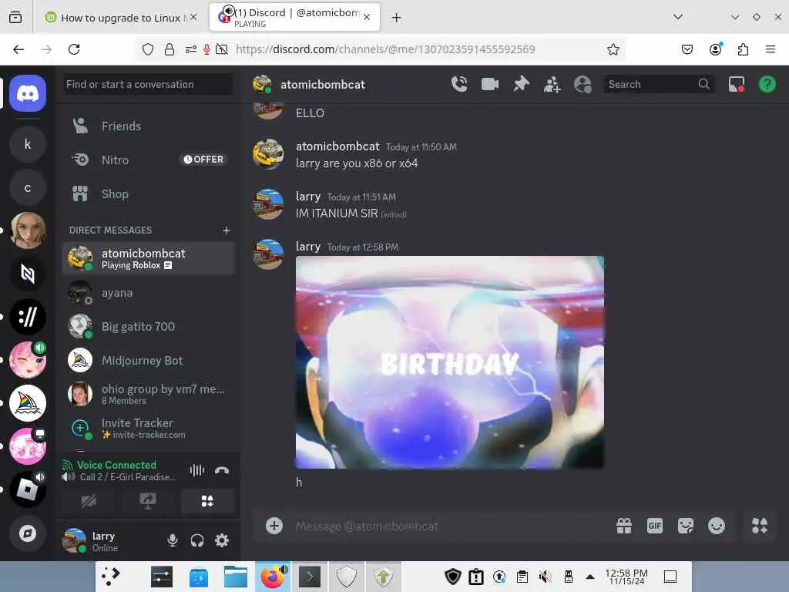Open the GIF picker
The image size is (789, 592).
tap(655, 526)
